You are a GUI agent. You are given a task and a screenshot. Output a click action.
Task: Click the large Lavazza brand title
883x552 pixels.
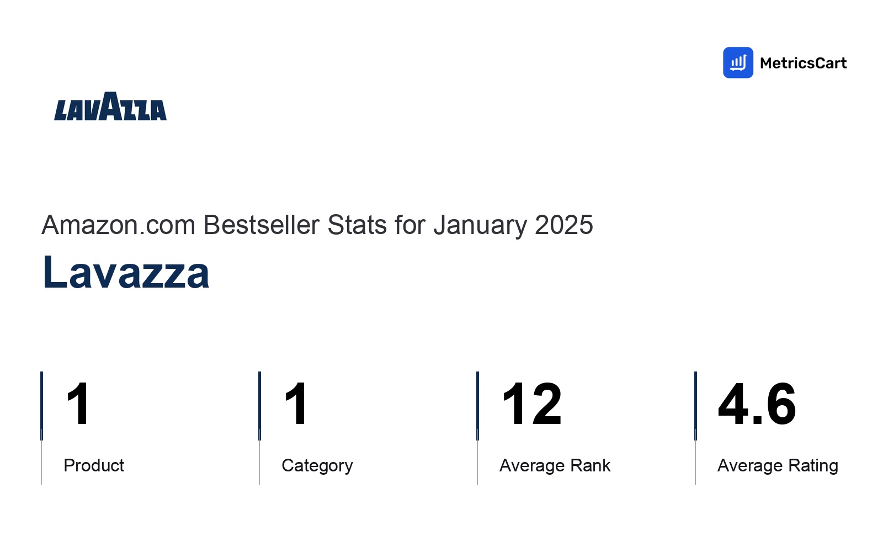point(126,272)
